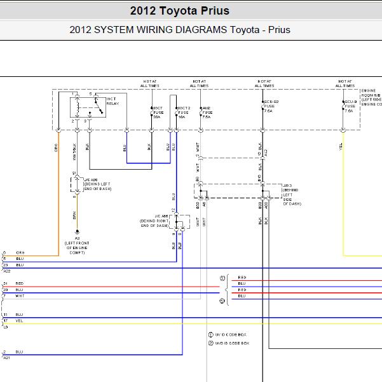The height and width of the screenshot is (382, 382).
Task: Click pin 7 WHT connector row
Action: (x=13, y=296)
